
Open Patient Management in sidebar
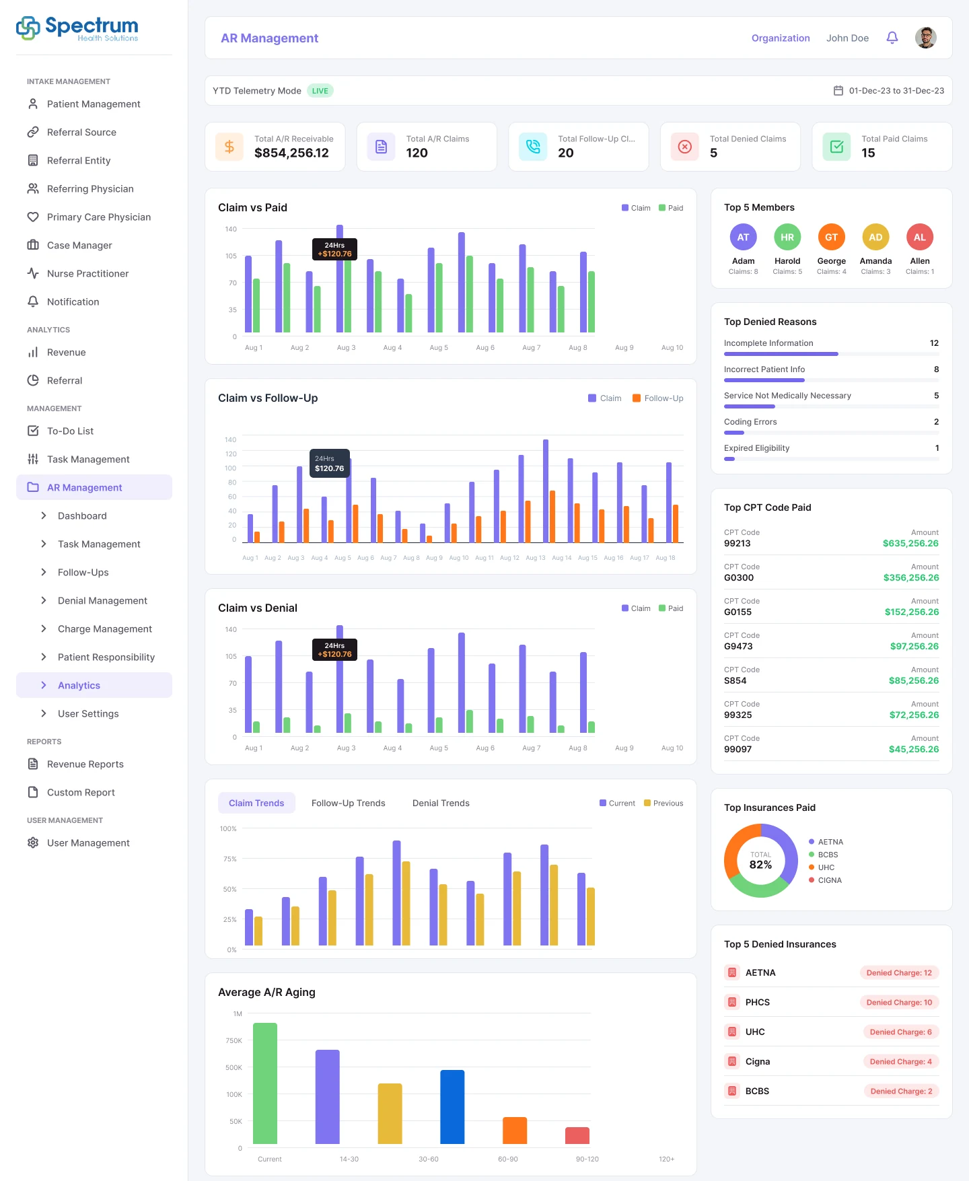click(x=94, y=104)
